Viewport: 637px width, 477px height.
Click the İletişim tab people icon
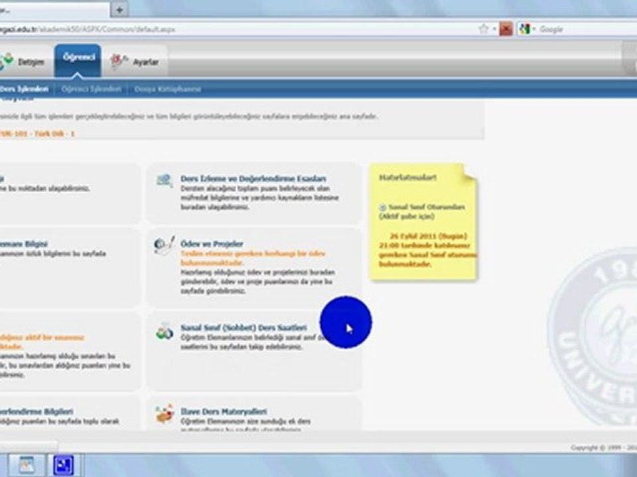coord(7,62)
